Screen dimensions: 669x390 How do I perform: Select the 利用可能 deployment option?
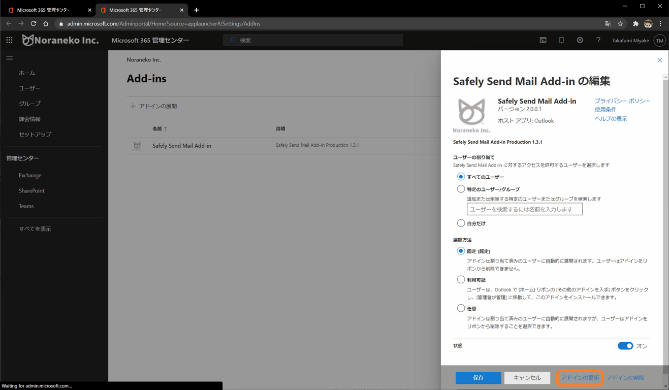tap(461, 279)
